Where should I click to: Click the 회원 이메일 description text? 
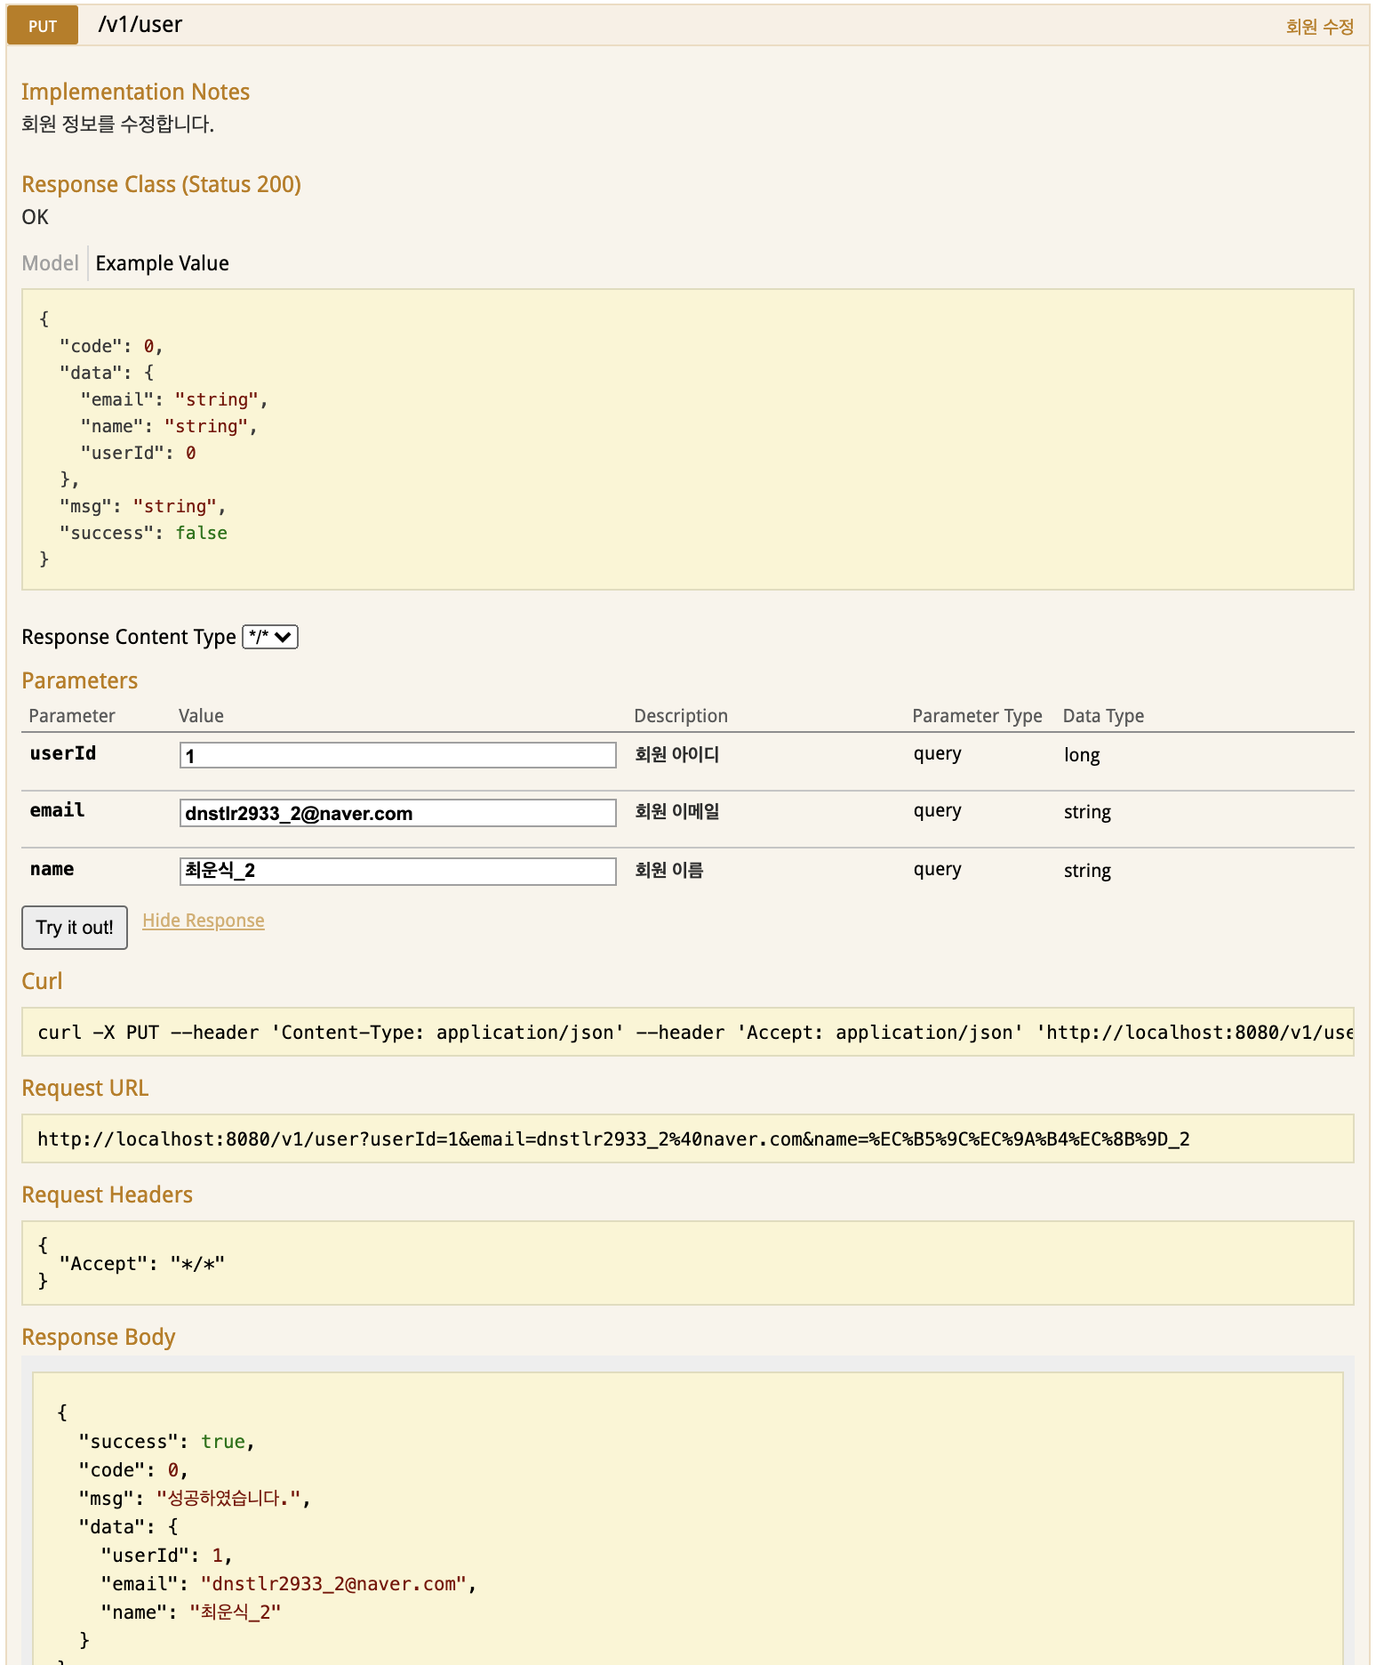pos(676,811)
